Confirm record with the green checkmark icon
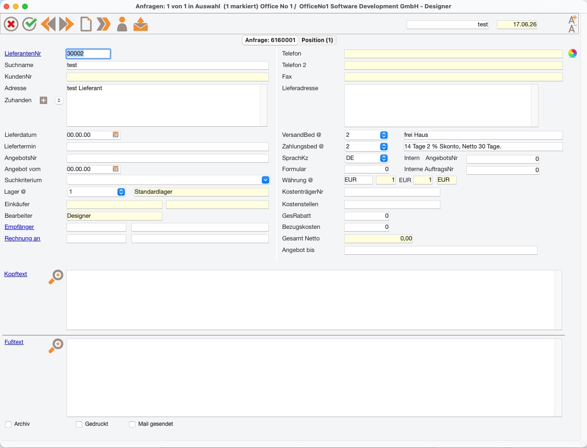587x448 pixels. coord(30,24)
